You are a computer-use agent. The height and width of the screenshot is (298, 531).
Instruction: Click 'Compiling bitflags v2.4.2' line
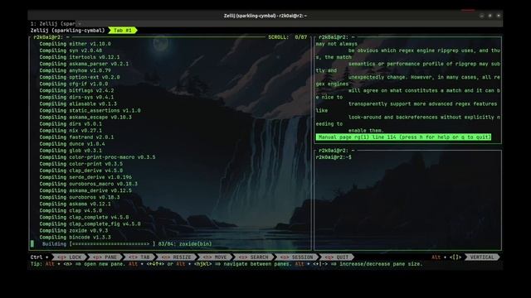(x=76, y=90)
